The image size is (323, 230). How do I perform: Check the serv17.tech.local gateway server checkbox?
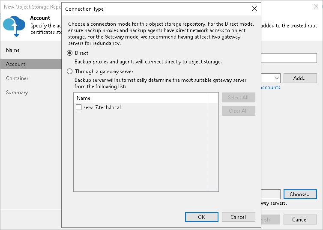[x=78, y=107]
